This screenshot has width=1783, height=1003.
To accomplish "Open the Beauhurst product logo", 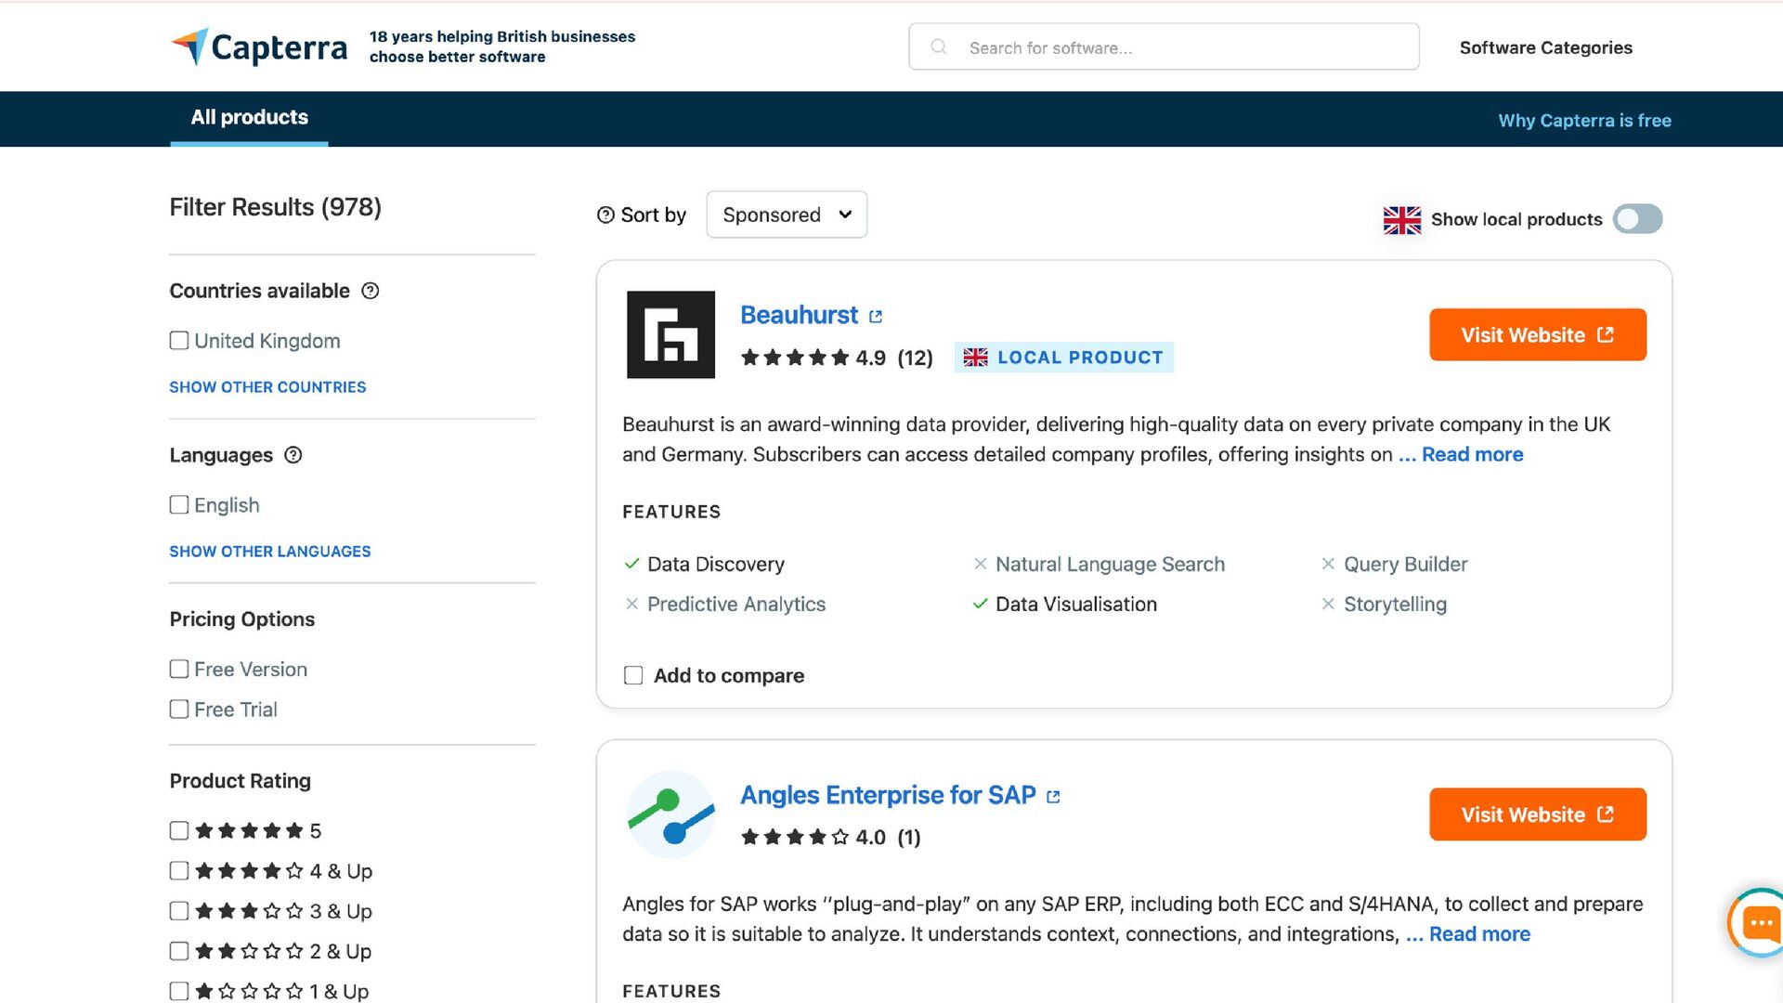I will (670, 334).
